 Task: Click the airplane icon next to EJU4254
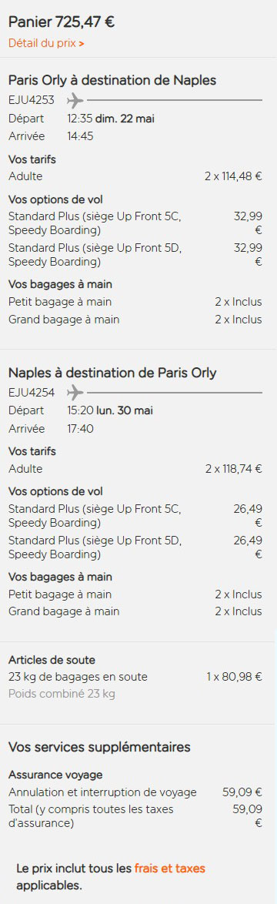[x=75, y=393]
